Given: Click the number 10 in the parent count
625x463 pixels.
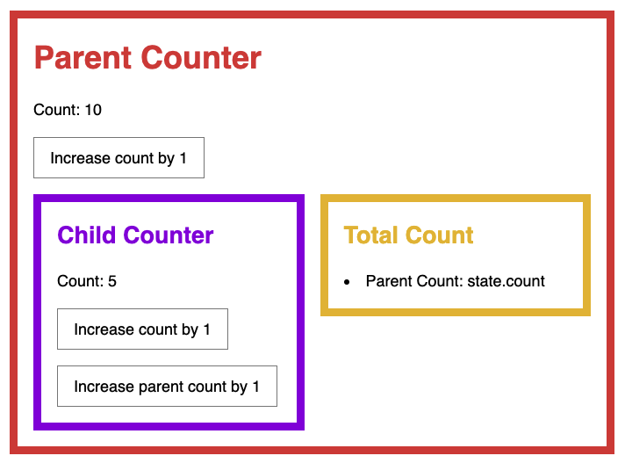Looking at the screenshot, I should pos(93,110).
